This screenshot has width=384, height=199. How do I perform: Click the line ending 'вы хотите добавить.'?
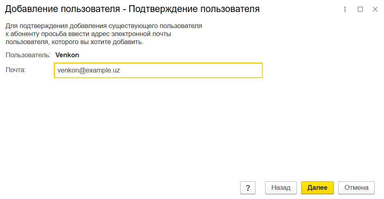74,42
